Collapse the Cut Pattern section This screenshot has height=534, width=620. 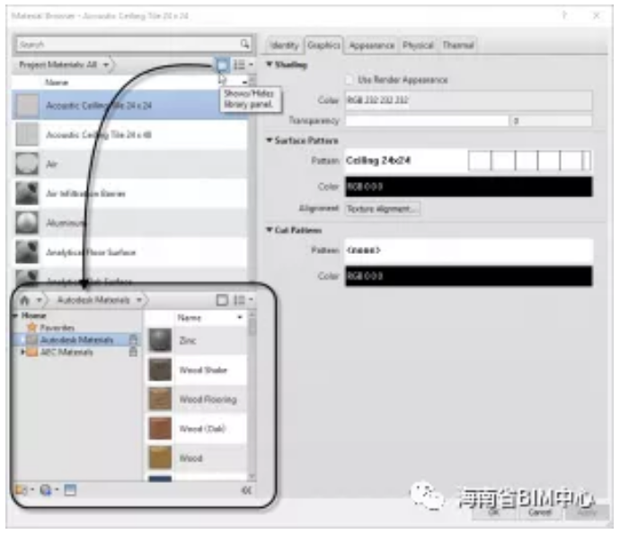269,230
